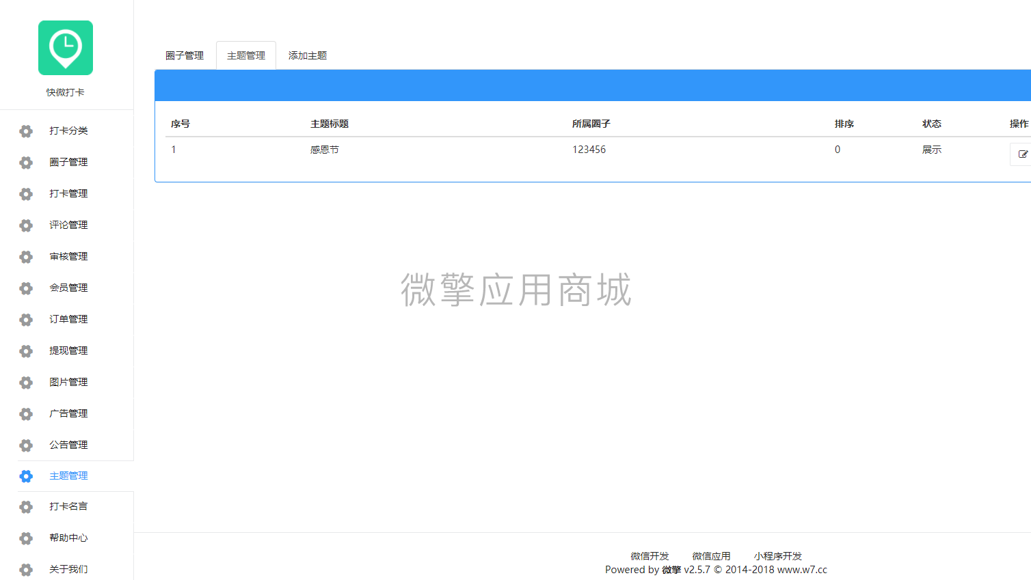
Task: Select 订单管理 from the sidebar
Action: [68, 320]
